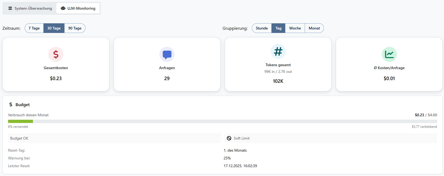The image size is (444, 176).
Task: Click the ban icon beside Soft Limit
Action: (x=229, y=138)
